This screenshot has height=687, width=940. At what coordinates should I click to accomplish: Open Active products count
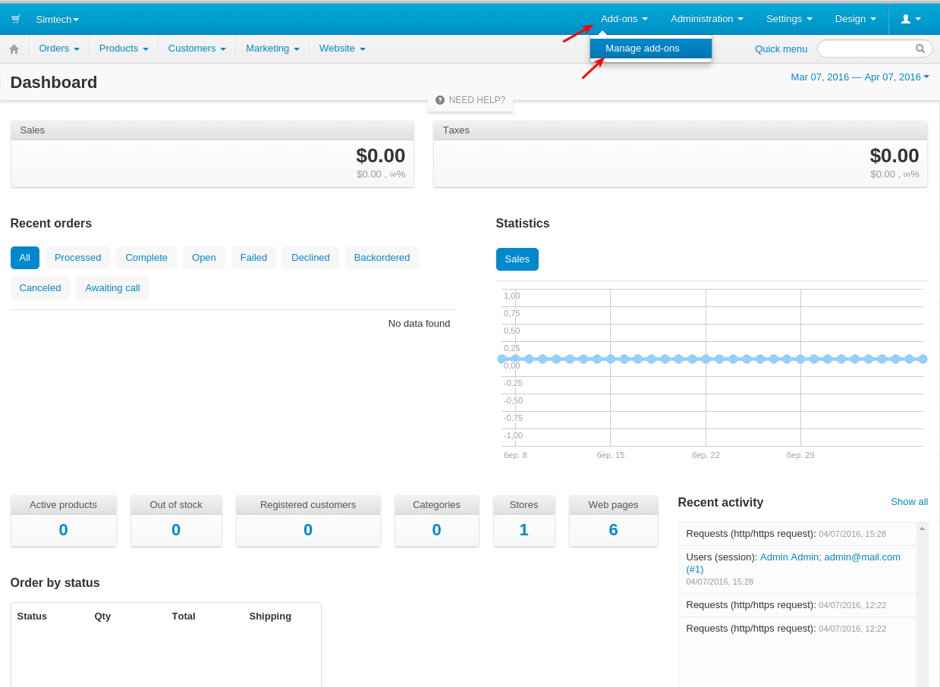coord(63,530)
